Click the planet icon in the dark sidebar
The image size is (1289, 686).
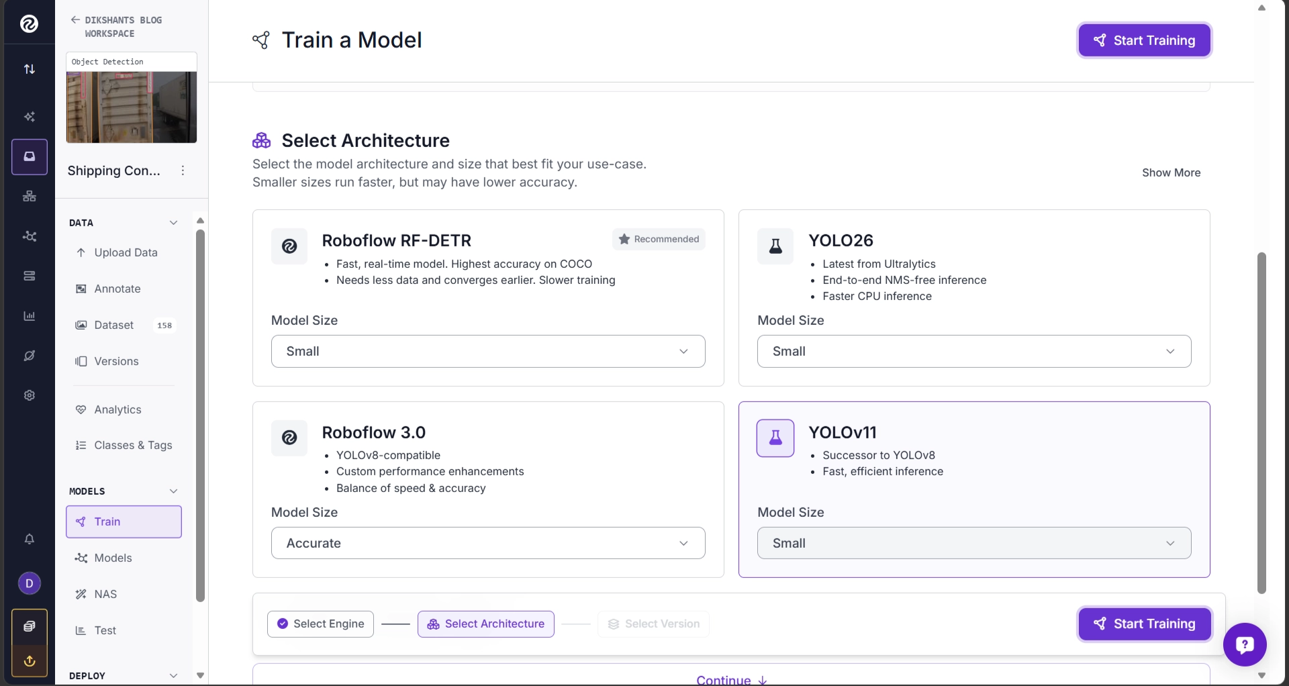pos(30,356)
